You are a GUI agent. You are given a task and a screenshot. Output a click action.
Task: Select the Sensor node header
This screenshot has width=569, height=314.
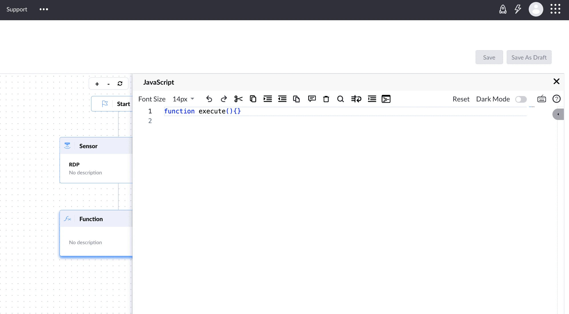96,146
